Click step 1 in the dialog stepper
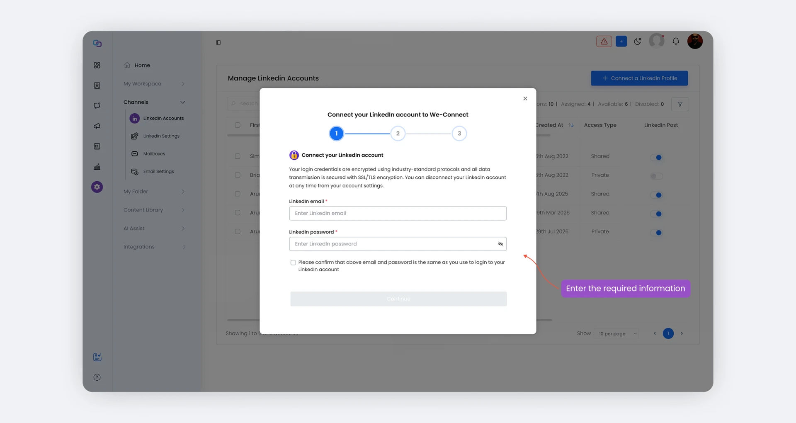The width and height of the screenshot is (796, 423). pos(336,134)
